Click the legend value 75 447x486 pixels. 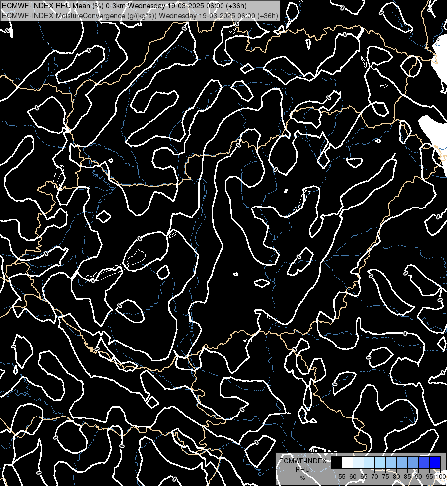click(x=385, y=477)
